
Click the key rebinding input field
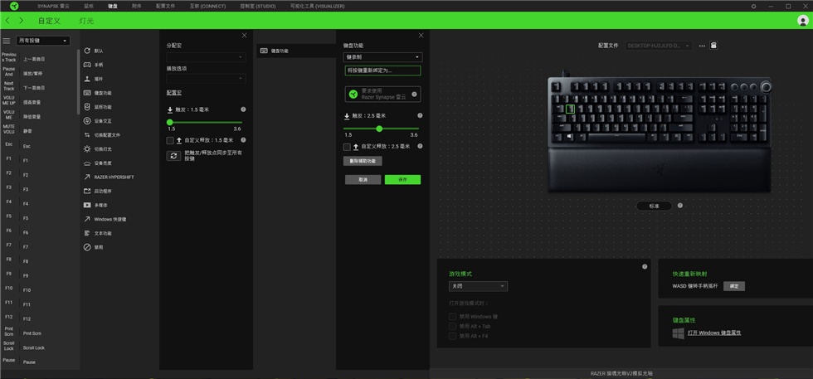(382, 70)
